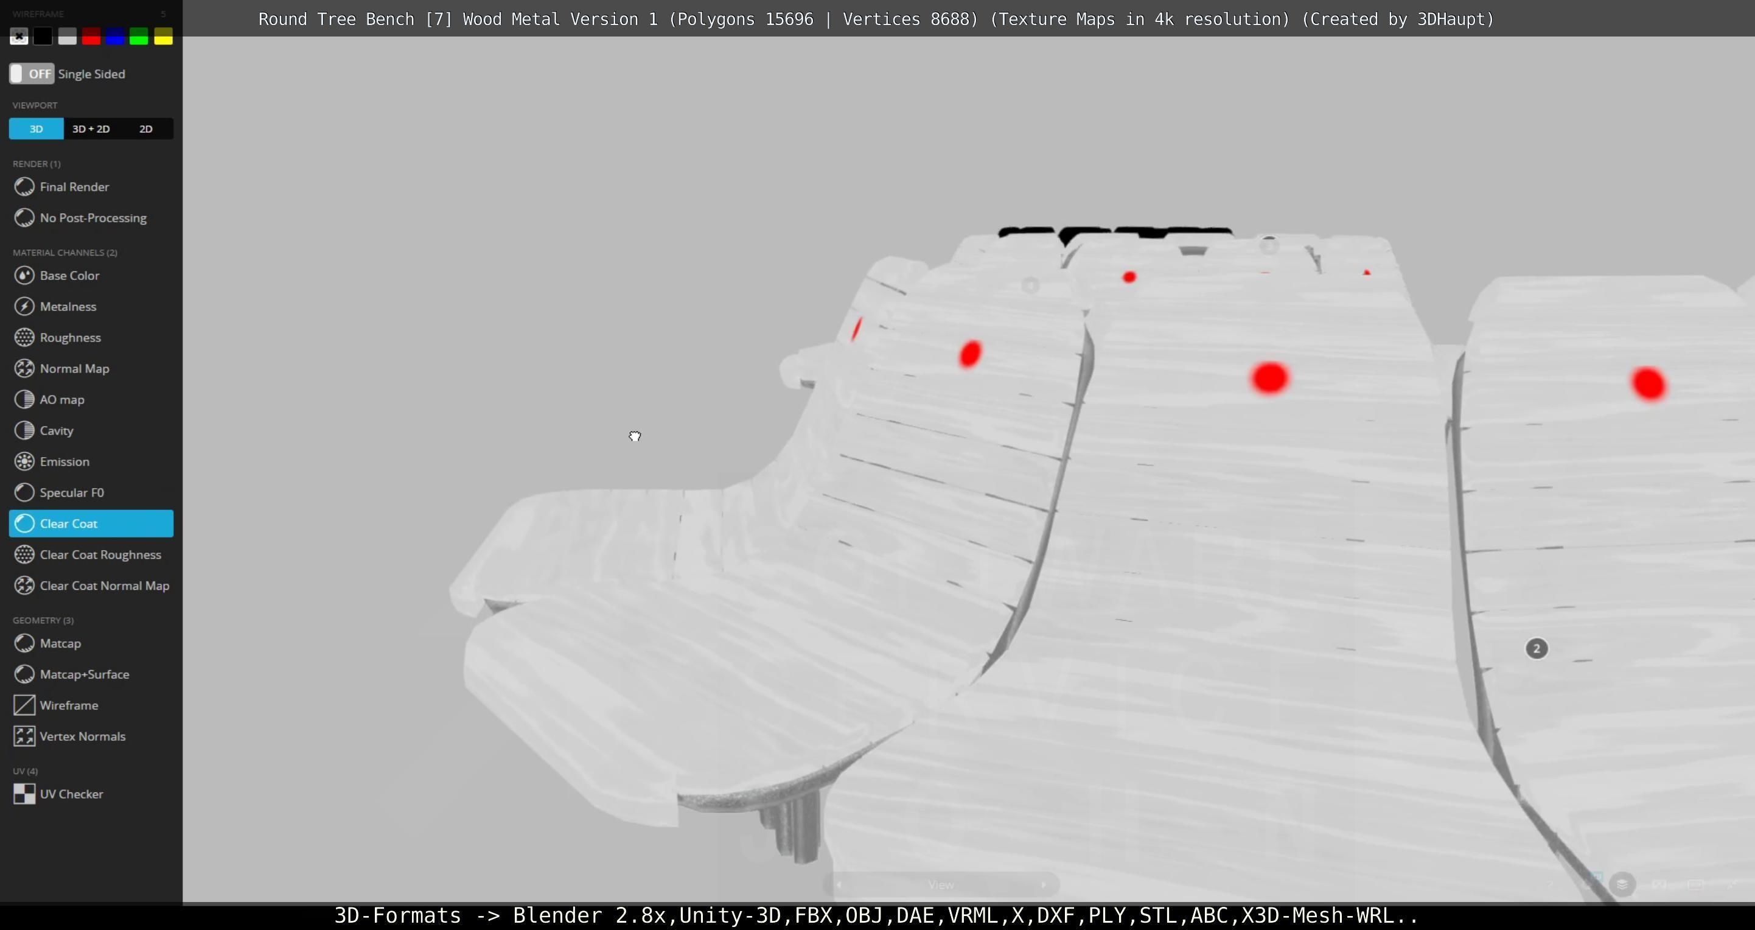The image size is (1755, 930).
Task: Choose No Post-Processing render
Action: pyautogui.click(x=92, y=218)
